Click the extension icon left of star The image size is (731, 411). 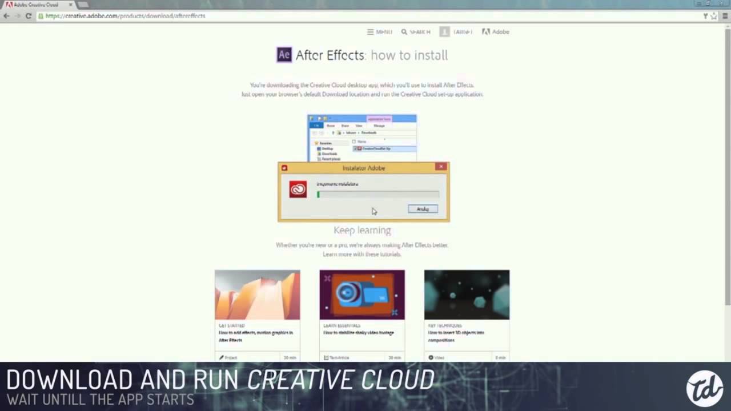(x=706, y=16)
